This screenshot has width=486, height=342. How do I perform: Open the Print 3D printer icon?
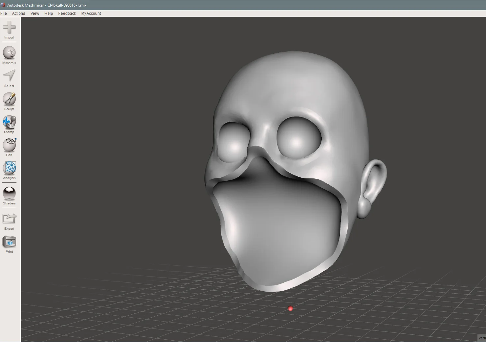point(9,242)
